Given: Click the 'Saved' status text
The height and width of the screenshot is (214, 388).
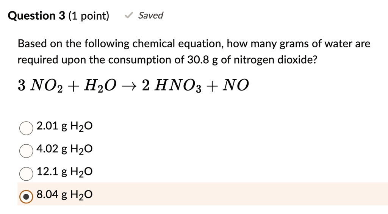Looking at the screenshot, I should [x=150, y=16].
